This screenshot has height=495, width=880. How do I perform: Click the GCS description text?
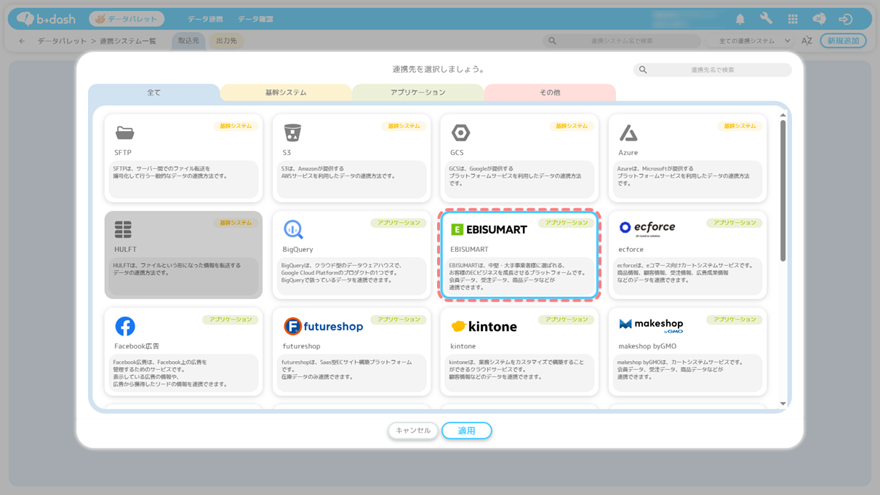point(515,176)
